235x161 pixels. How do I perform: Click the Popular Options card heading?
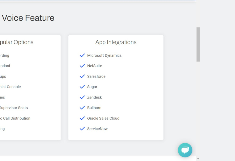[17, 42]
